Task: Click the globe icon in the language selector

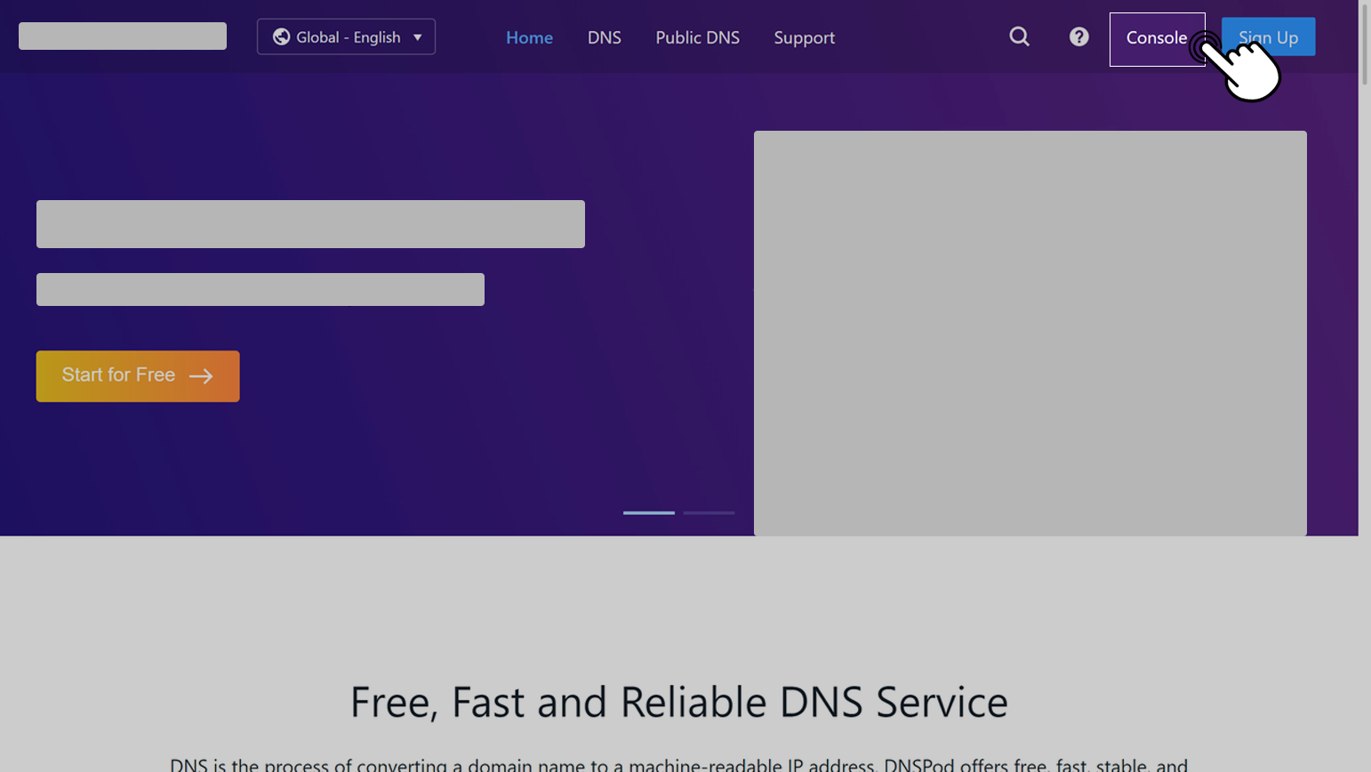Action: 280,37
